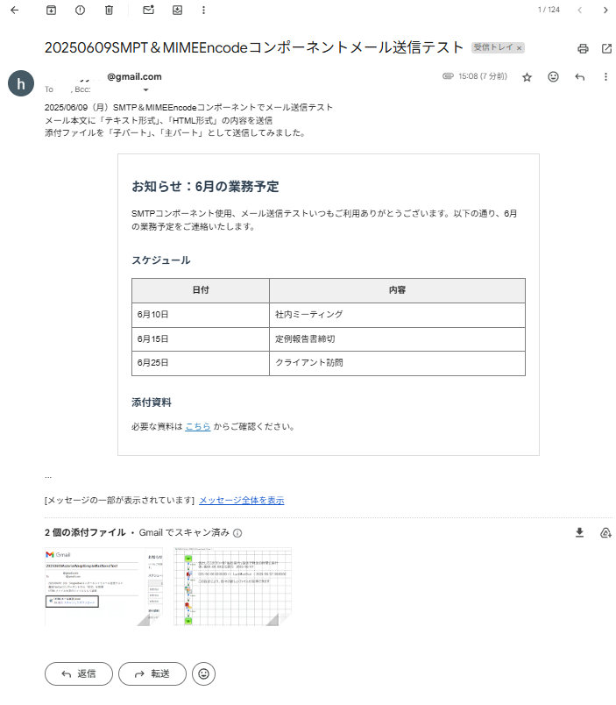Screen dimensions: 616x705
Task: Save all attachments to Drive
Action: [605, 533]
